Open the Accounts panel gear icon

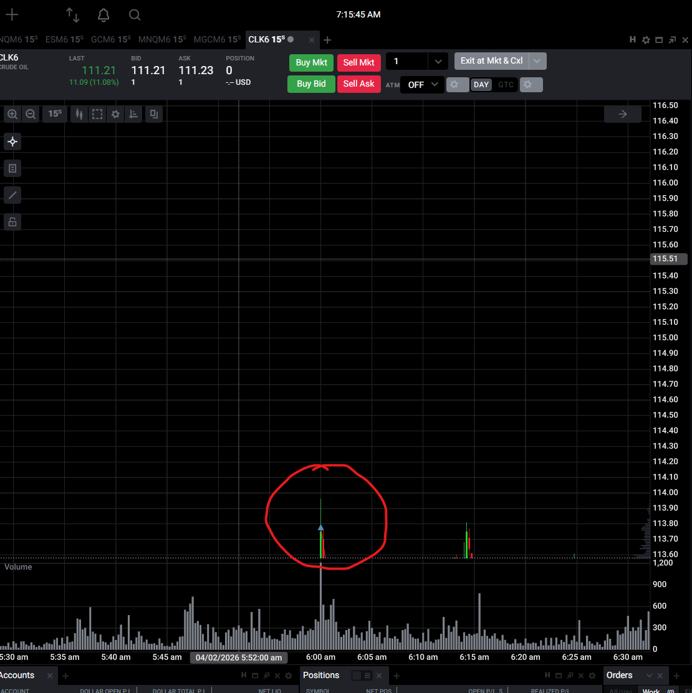tap(289, 676)
